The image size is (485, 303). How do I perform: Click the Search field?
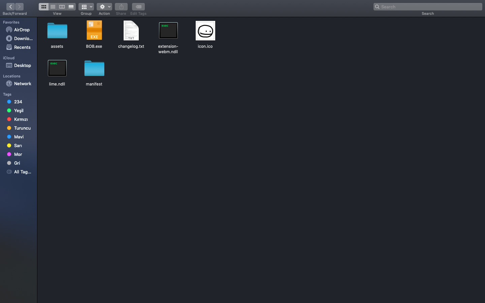coord(428,7)
